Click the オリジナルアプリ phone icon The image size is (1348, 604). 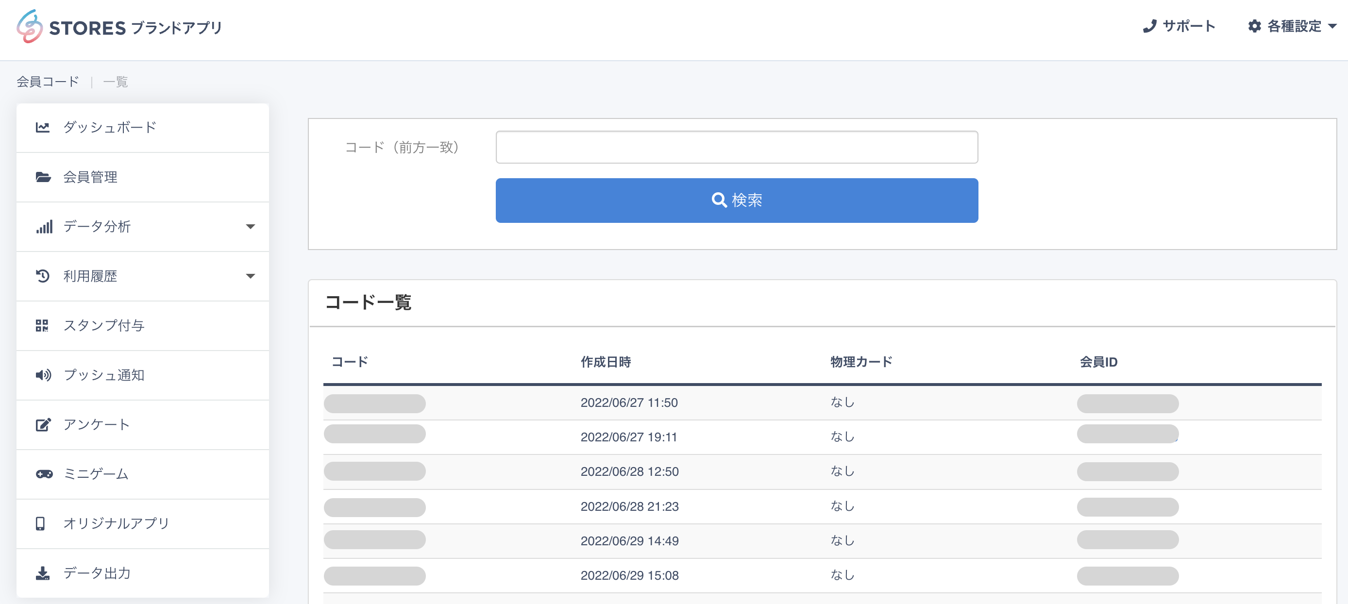point(40,523)
